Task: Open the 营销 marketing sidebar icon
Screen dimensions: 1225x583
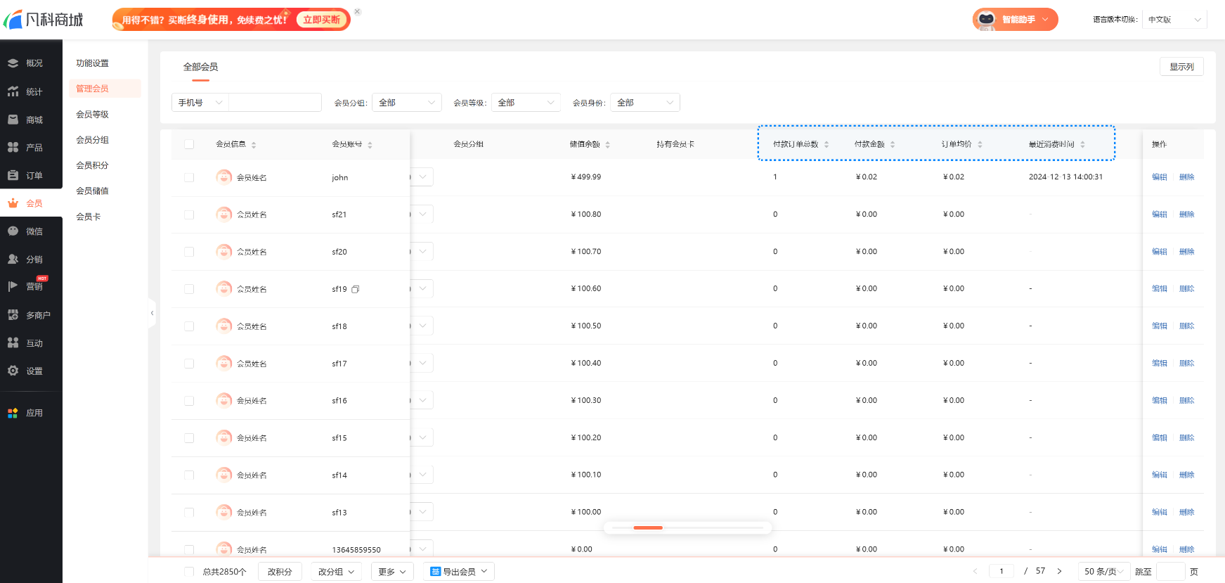Action: [13, 286]
